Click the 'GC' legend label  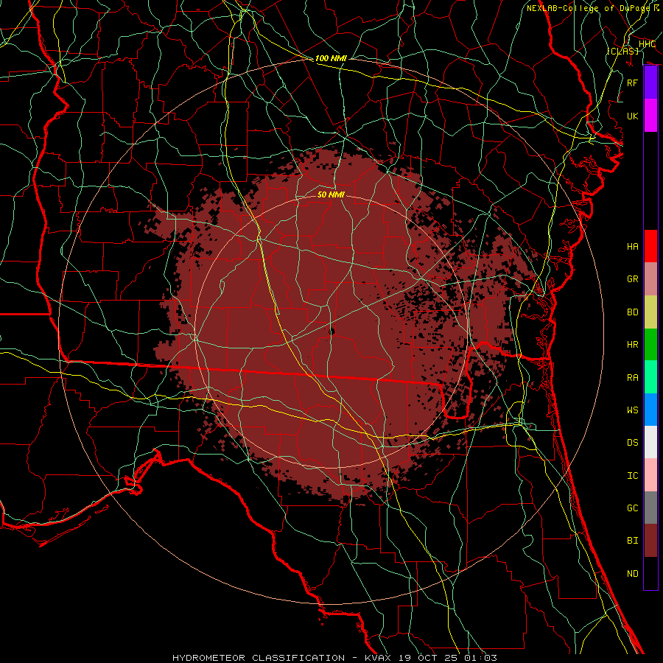pyautogui.click(x=633, y=508)
